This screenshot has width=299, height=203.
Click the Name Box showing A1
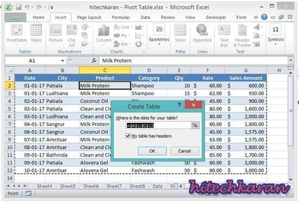pyautogui.click(x=33, y=61)
